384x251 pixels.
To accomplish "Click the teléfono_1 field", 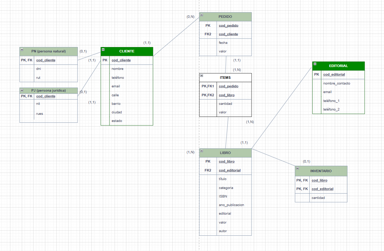I will [x=331, y=101].
